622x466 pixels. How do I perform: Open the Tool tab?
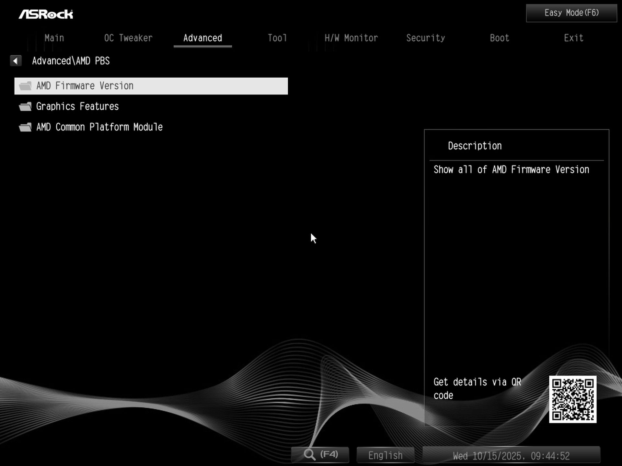(277, 38)
